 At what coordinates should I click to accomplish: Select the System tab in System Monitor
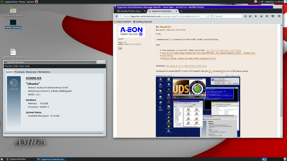coord(10,72)
